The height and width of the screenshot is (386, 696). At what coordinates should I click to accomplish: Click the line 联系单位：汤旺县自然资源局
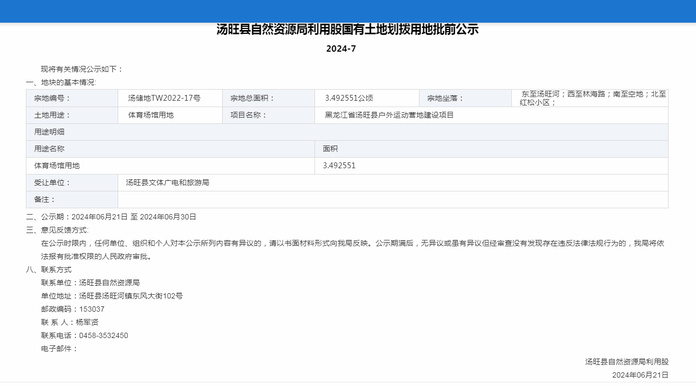[90, 283]
